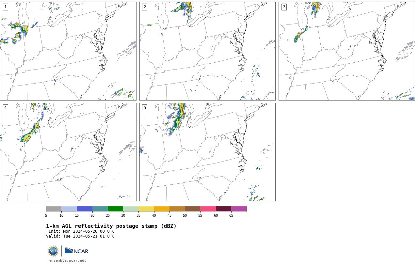Click the number 1 panel label

pyautogui.click(x=6, y=7)
